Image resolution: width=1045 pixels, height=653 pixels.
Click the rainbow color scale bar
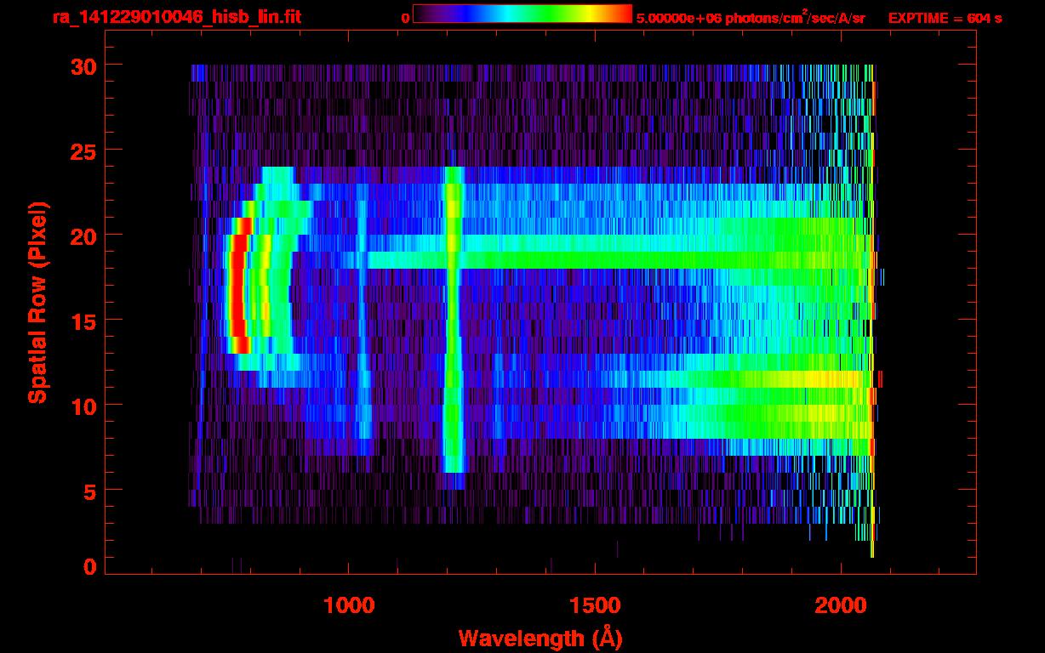522,14
